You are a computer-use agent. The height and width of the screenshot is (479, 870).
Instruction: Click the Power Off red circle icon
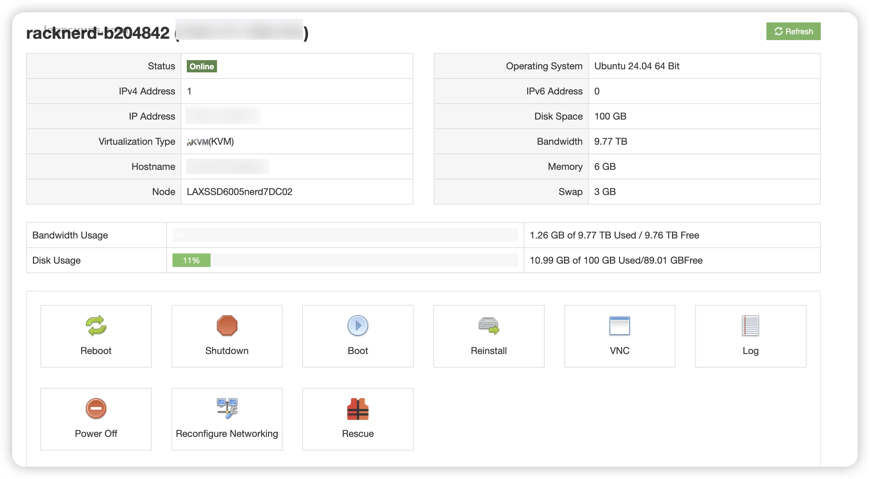96,408
